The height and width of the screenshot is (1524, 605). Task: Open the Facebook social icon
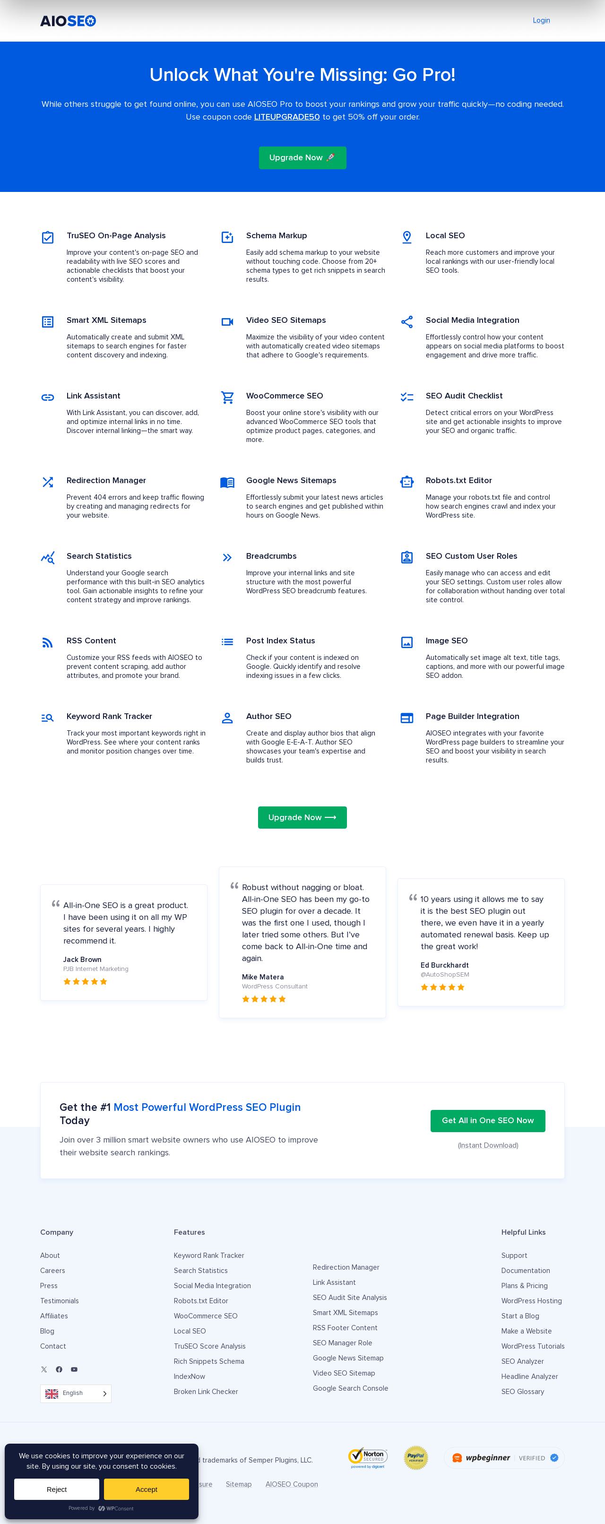(x=59, y=1369)
